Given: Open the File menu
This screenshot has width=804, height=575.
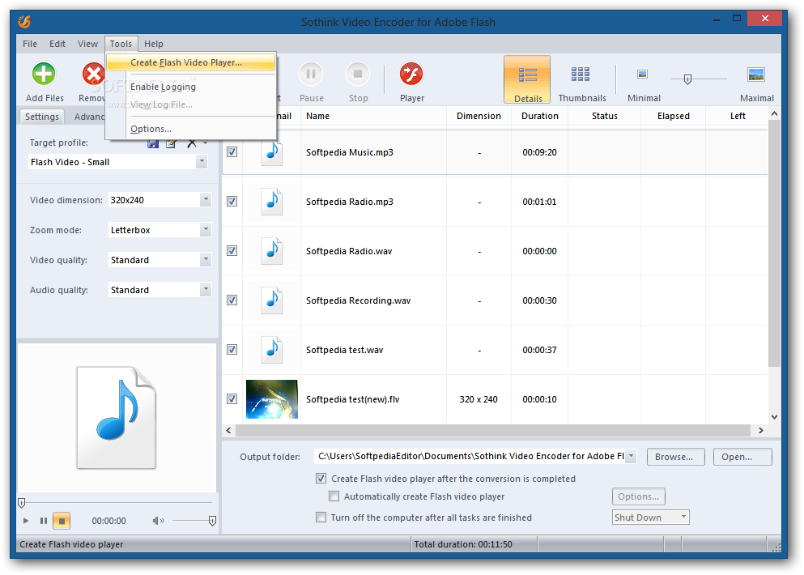Looking at the screenshot, I should [30, 44].
